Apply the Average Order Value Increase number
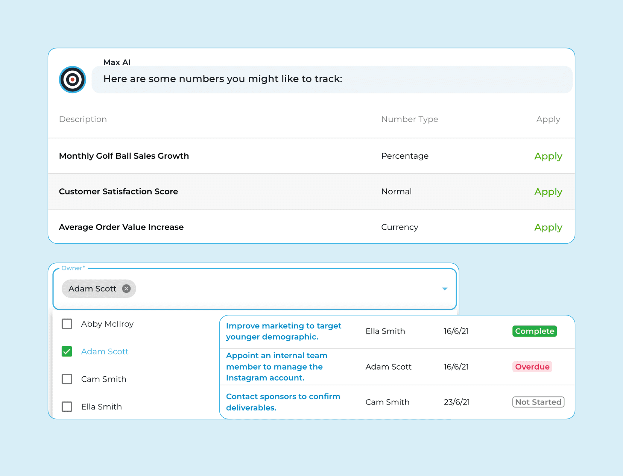623x476 pixels. click(548, 228)
